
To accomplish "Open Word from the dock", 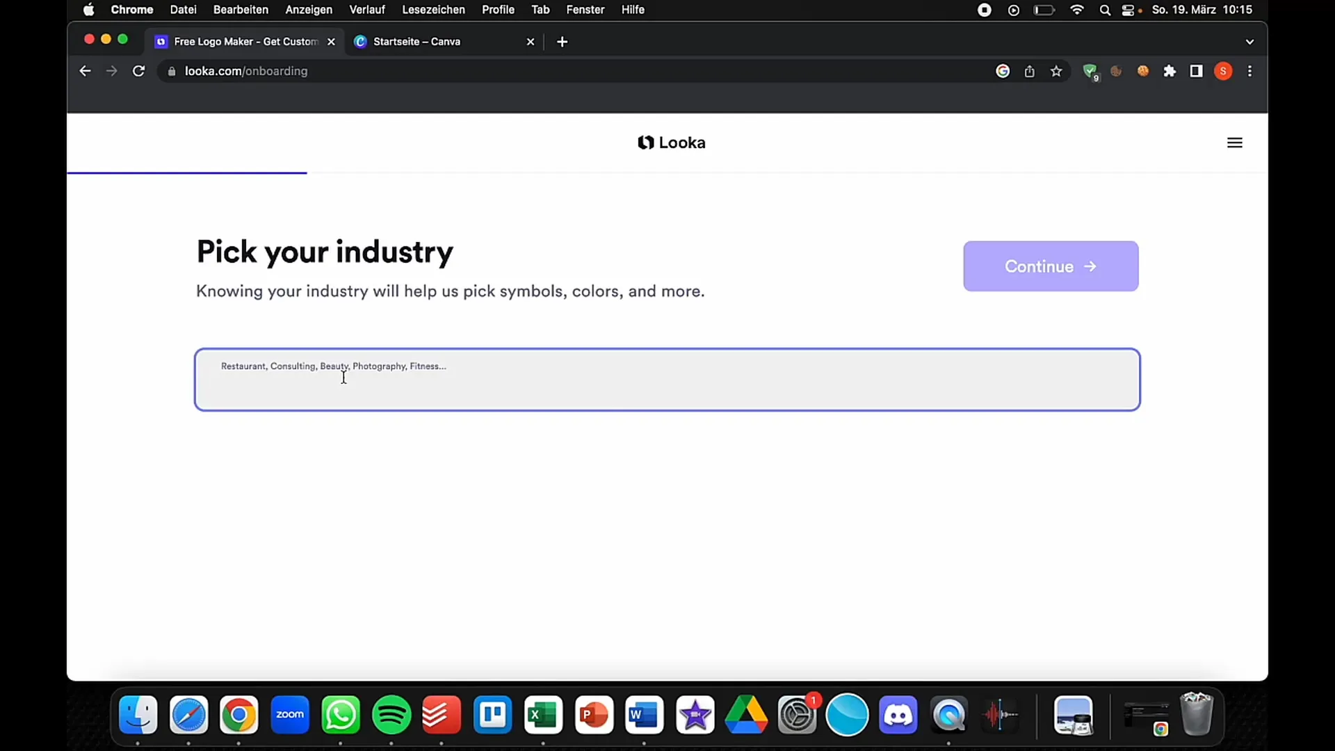I will pyautogui.click(x=644, y=715).
